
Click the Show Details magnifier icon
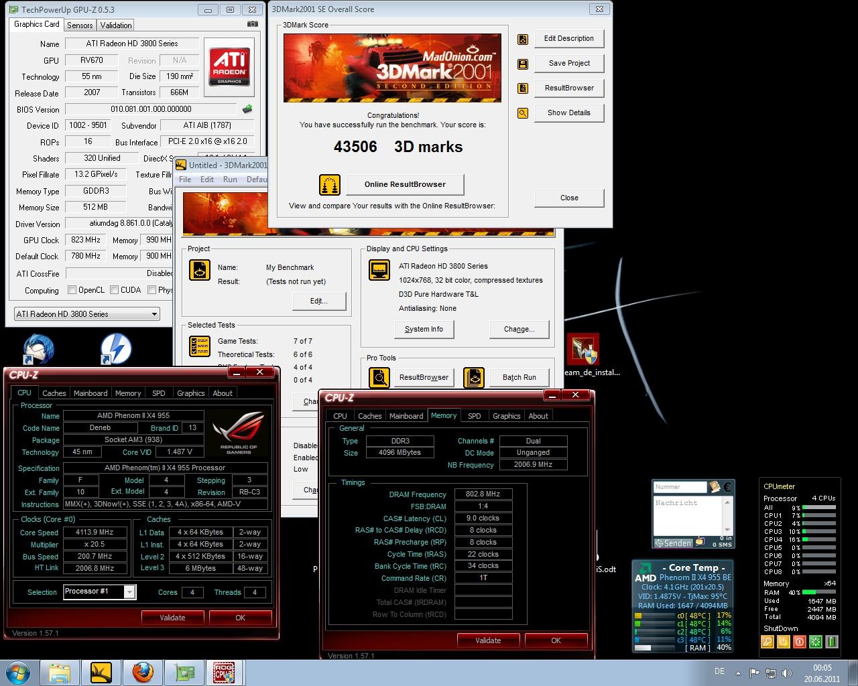[523, 113]
